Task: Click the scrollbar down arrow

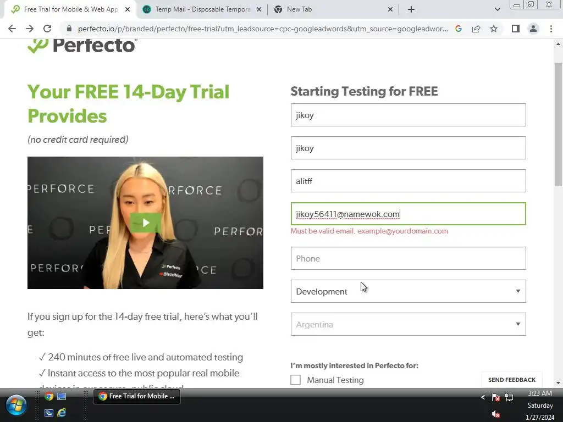Action: pyautogui.click(x=558, y=383)
